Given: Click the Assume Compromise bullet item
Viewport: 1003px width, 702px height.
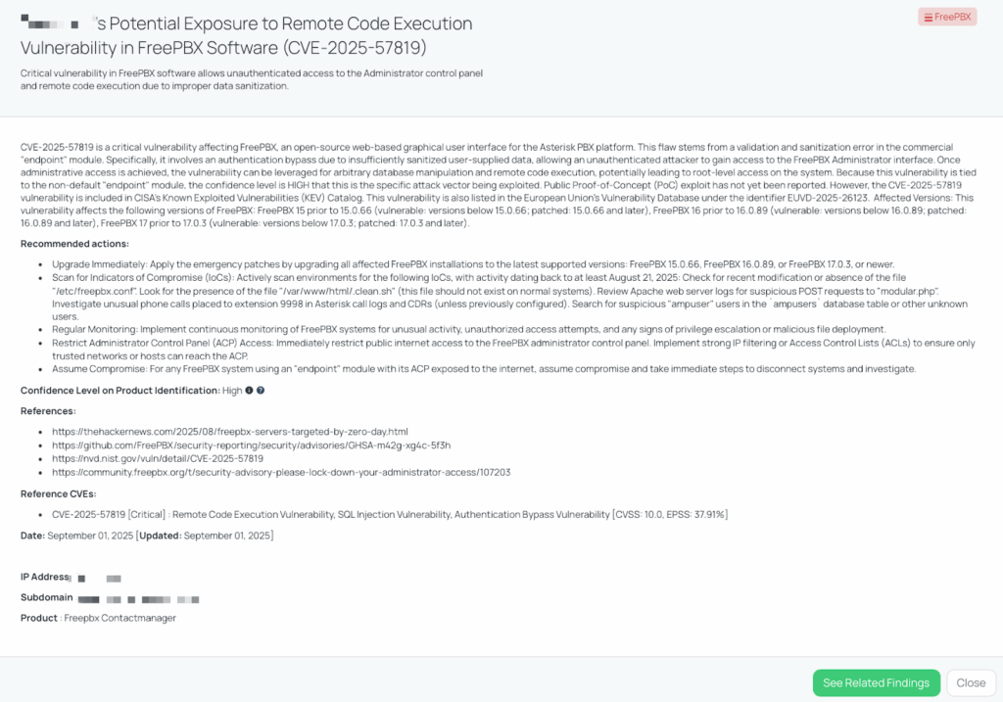Looking at the screenshot, I should (x=484, y=369).
